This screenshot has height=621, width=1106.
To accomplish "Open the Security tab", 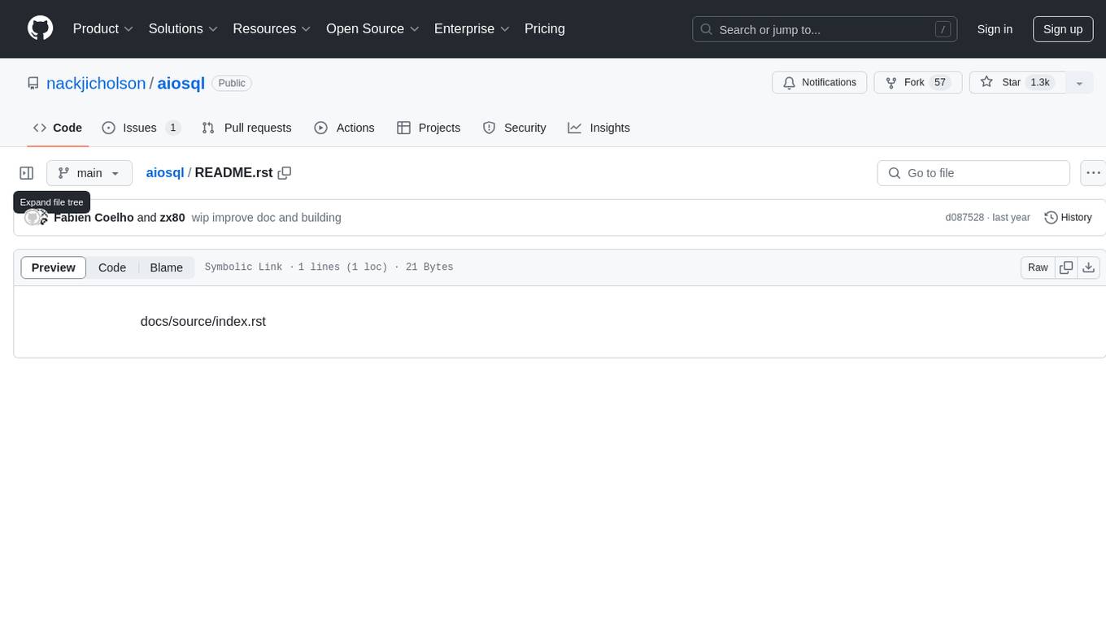I will [x=514, y=128].
